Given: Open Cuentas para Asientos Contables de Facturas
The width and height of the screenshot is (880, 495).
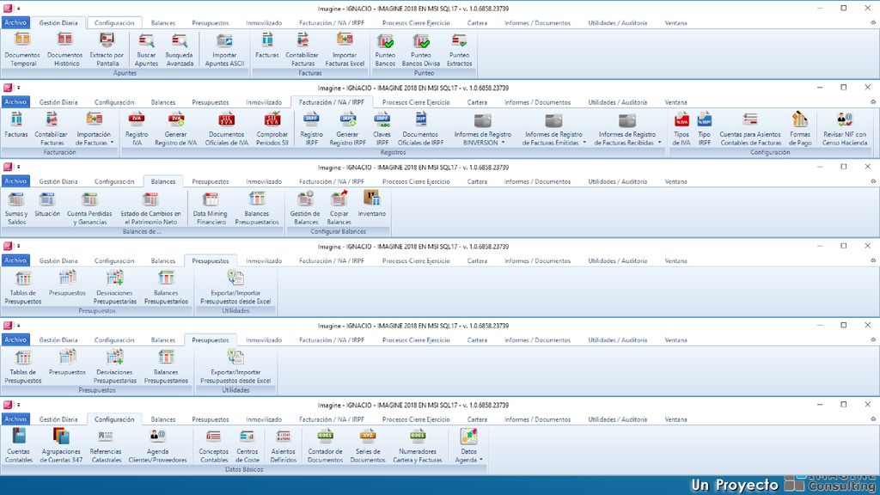Looking at the screenshot, I should coord(750,129).
